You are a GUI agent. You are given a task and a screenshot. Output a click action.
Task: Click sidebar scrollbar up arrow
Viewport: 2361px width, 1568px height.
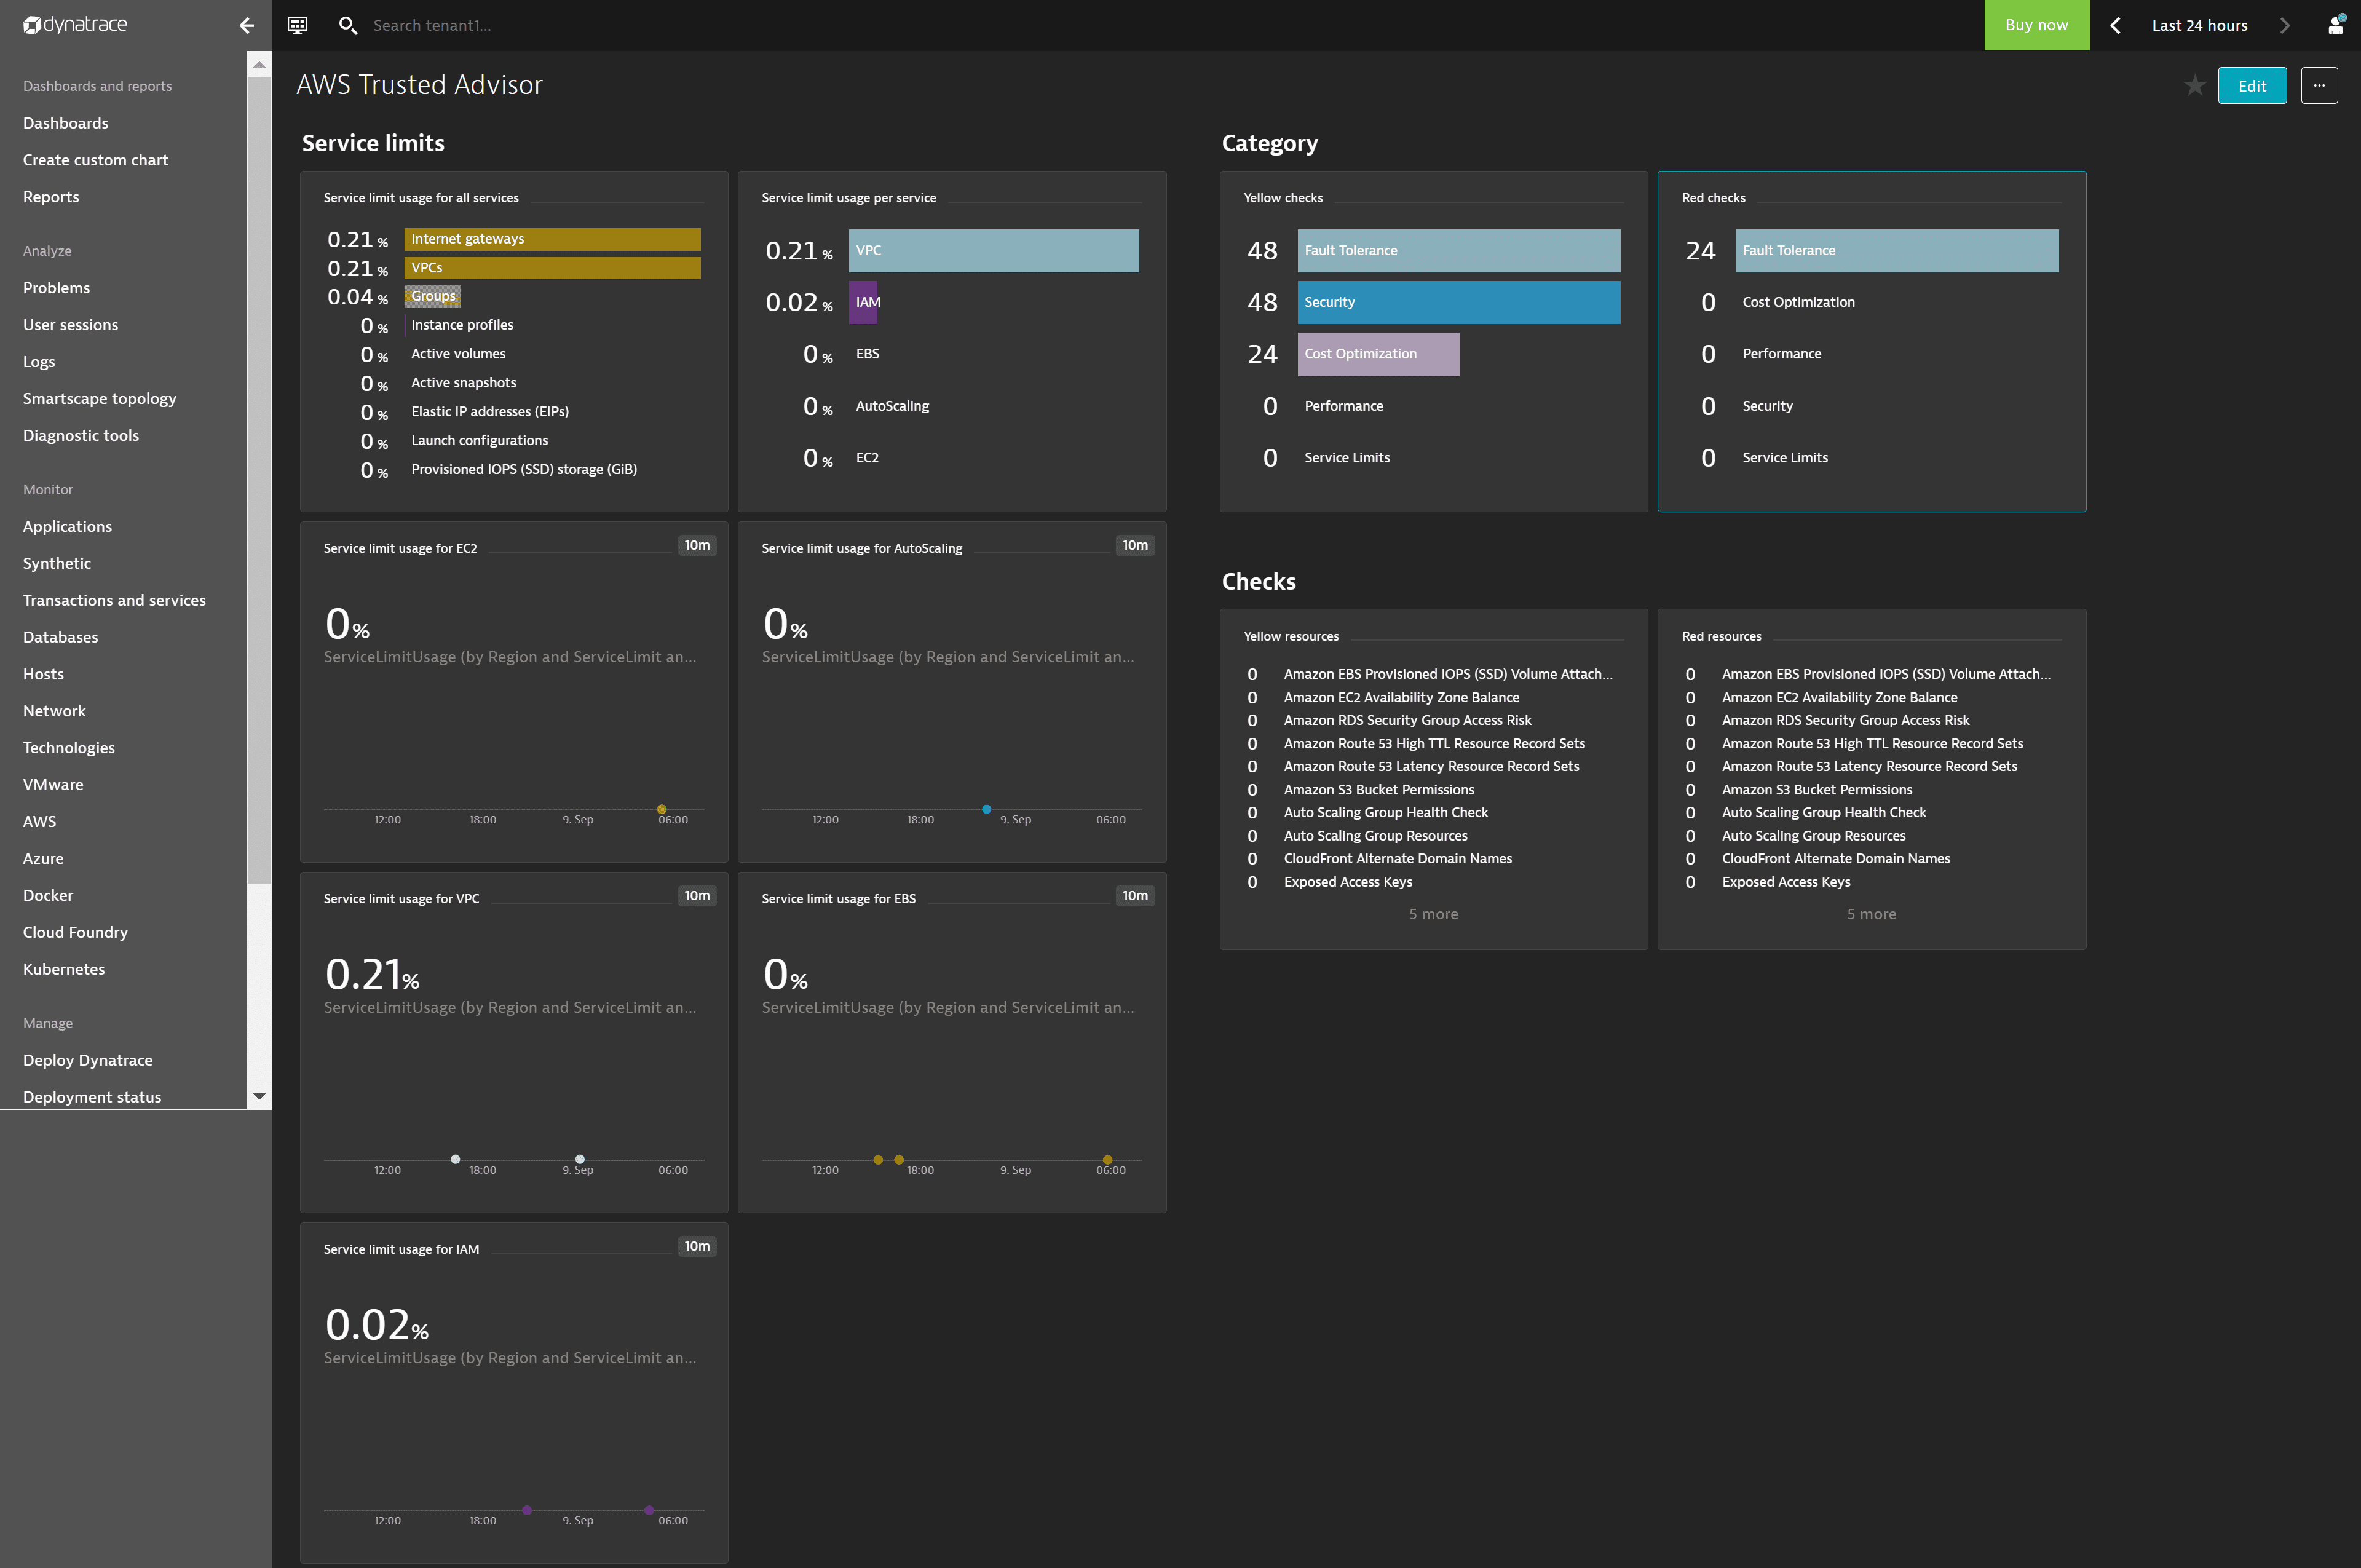pos(259,64)
